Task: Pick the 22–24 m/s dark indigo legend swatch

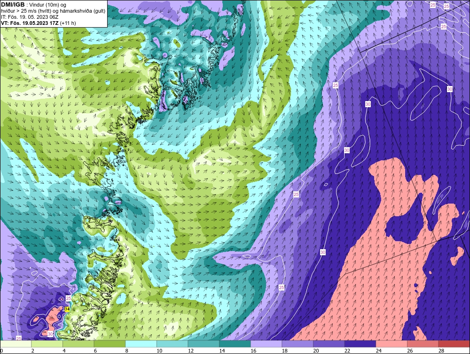Action: 360,344
